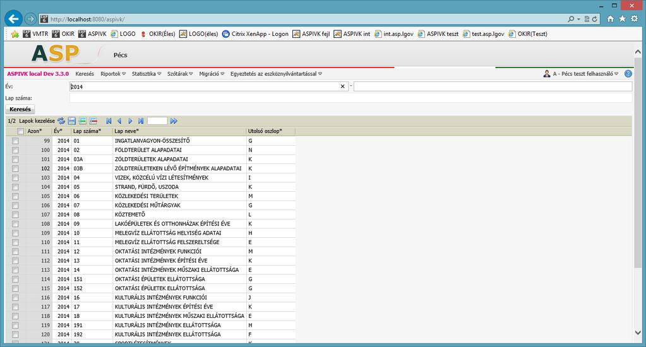The width and height of the screenshot is (646, 347).
Task: Tick the checkbox for Azon 116
Action: (x=15, y=298)
